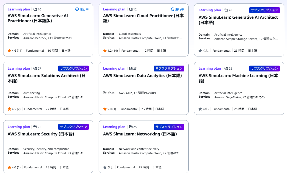
Task: Click 'Fundamental' level on Security card
Action: click(x=33, y=167)
